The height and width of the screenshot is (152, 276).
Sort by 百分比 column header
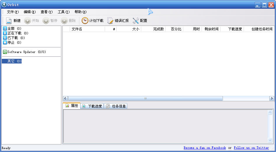174,29
